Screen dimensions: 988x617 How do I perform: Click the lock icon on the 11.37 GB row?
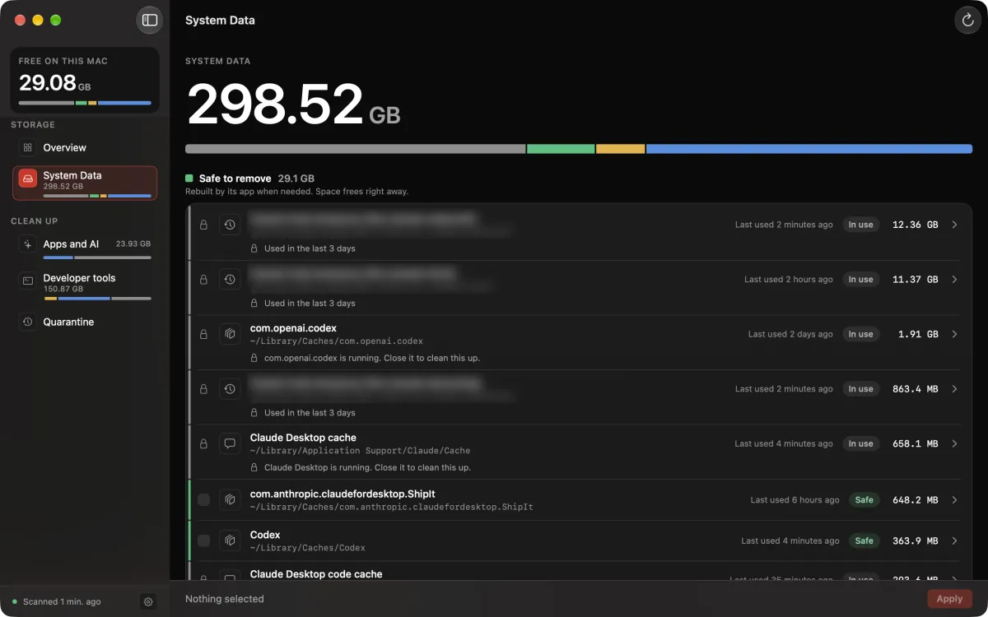(x=203, y=280)
